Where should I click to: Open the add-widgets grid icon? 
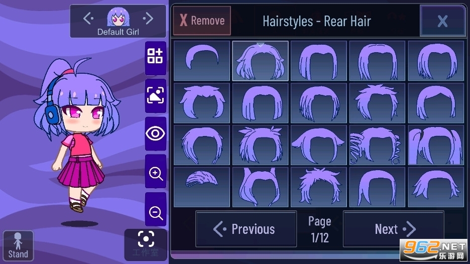click(155, 57)
